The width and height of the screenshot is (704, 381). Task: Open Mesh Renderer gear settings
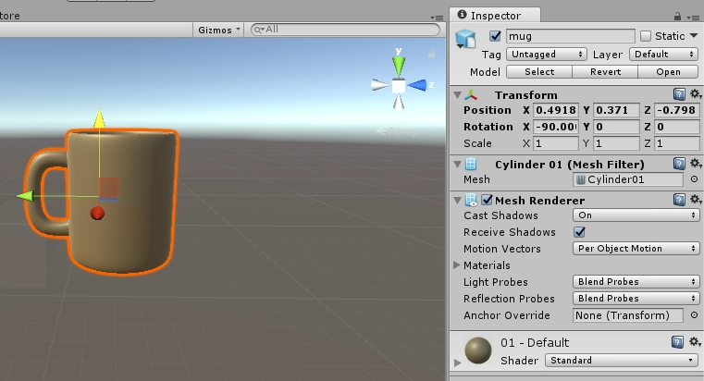[x=695, y=199]
